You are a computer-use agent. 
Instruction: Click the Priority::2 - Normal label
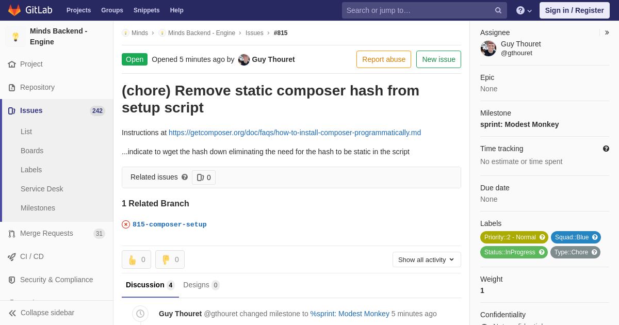pyautogui.click(x=514, y=237)
